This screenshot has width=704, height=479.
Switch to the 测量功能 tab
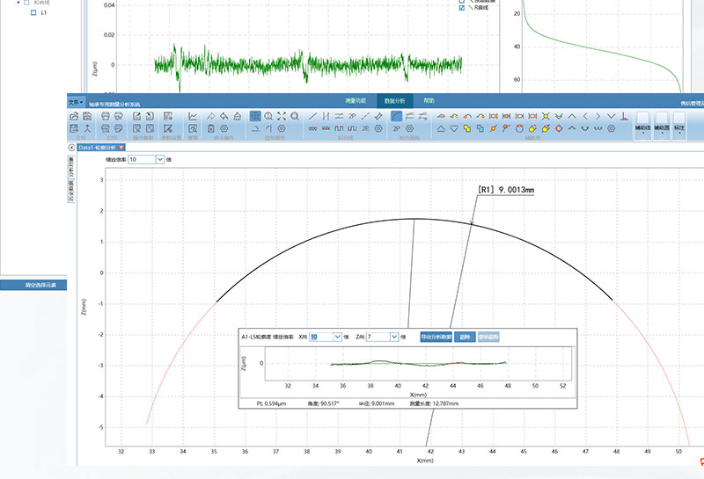[x=356, y=102]
